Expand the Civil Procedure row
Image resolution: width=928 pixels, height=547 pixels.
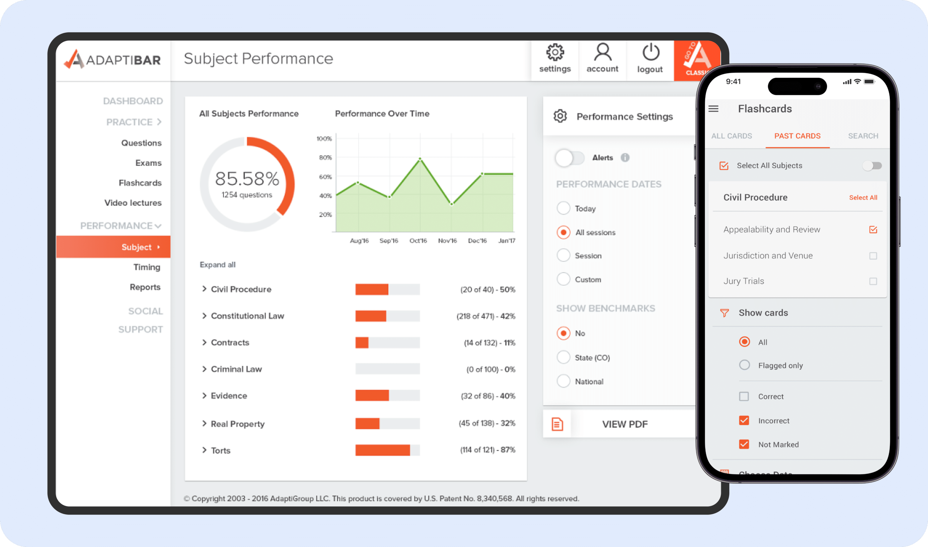(x=204, y=289)
